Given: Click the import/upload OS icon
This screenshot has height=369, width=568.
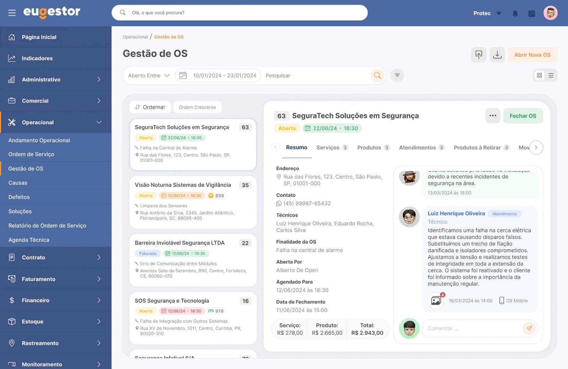Looking at the screenshot, I should click(479, 55).
